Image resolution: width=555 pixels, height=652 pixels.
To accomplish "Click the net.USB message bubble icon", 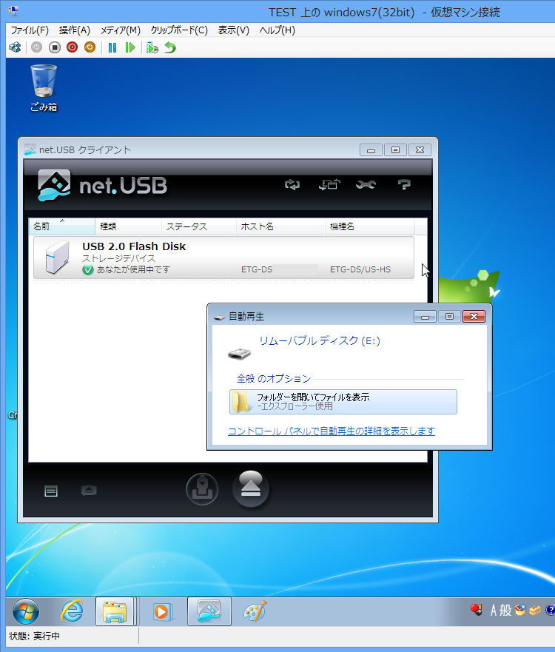I will coord(89,491).
